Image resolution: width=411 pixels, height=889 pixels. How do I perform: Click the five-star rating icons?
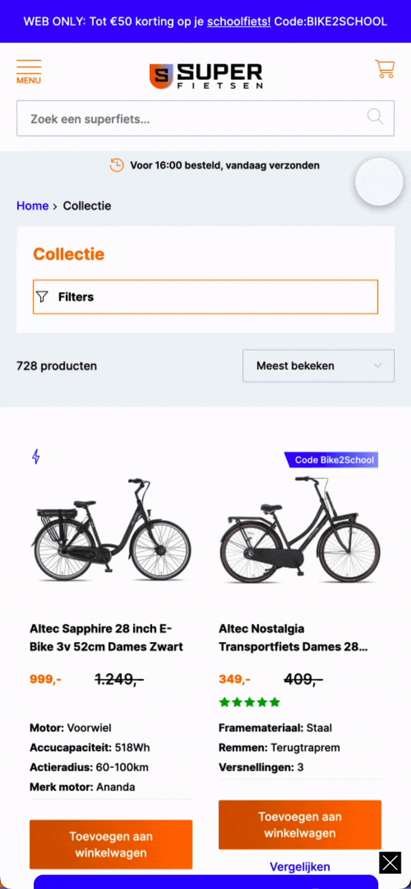tap(249, 702)
